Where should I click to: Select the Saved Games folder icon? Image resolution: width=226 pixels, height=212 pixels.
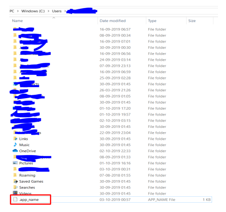(15, 181)
